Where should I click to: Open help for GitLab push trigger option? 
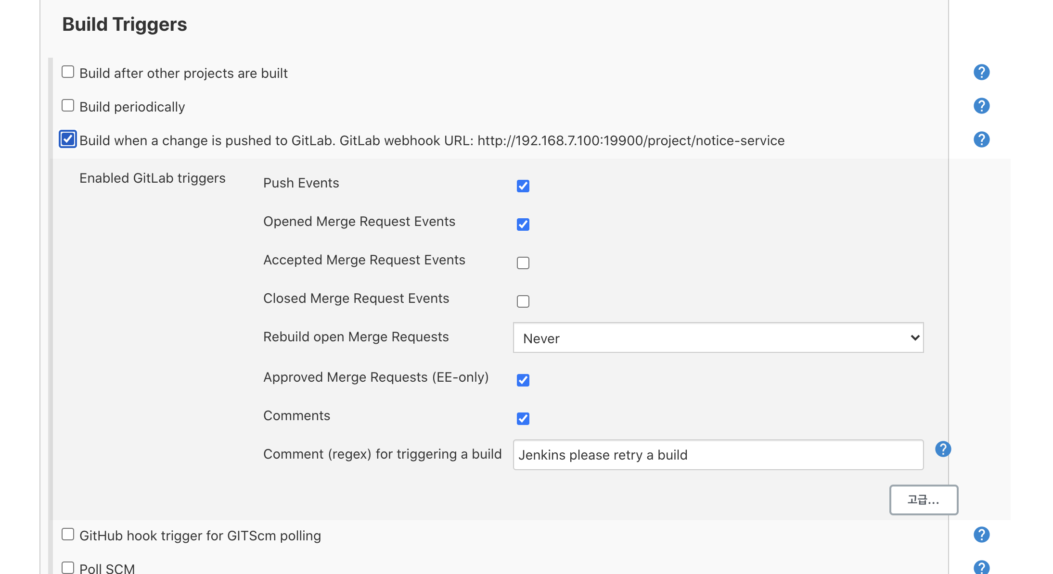pyautogui.click(x=981, y=139)
